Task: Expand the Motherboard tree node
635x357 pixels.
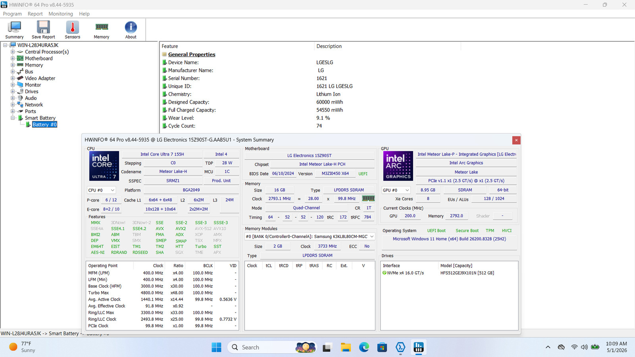Action: [13, 58]
